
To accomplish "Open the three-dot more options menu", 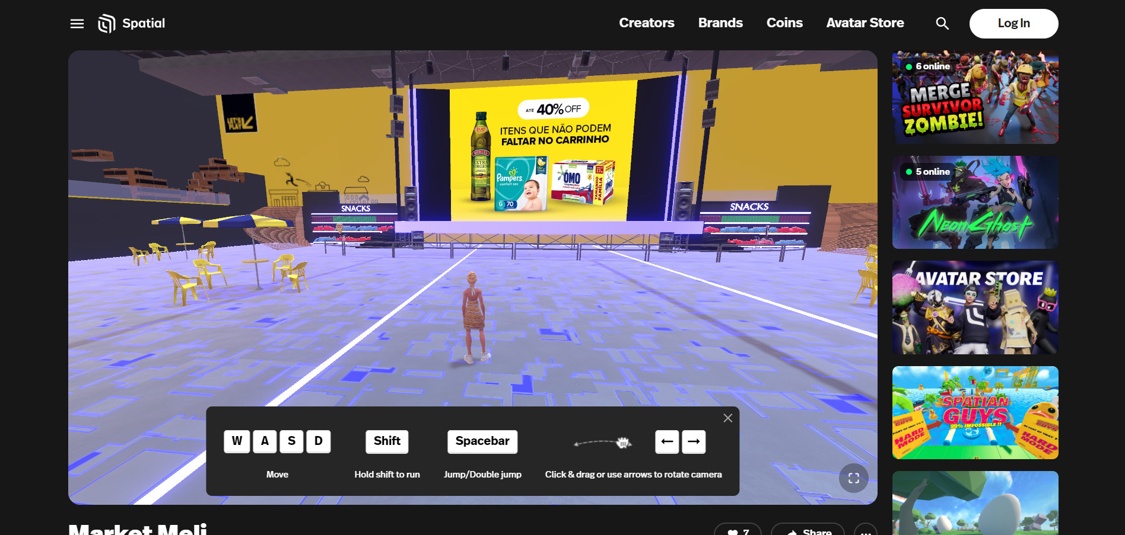I will click(x=865, y=531).
